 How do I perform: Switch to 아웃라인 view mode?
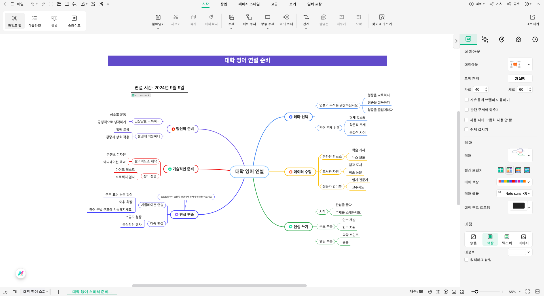point(35,21)
